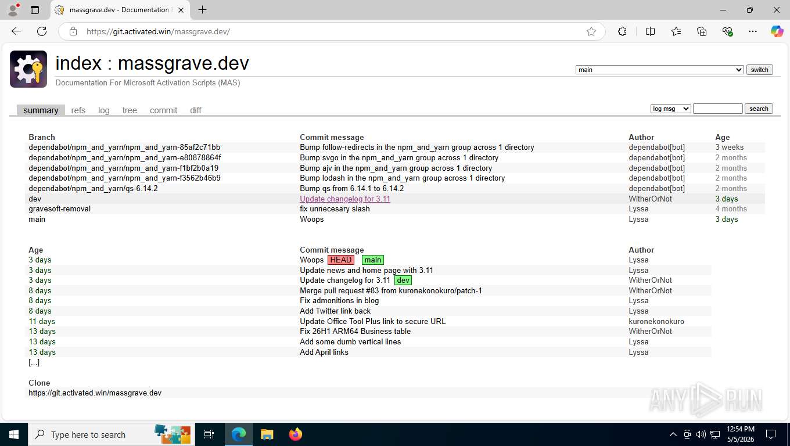Open the gravesoft-removal branch

(x=60, y=209)
